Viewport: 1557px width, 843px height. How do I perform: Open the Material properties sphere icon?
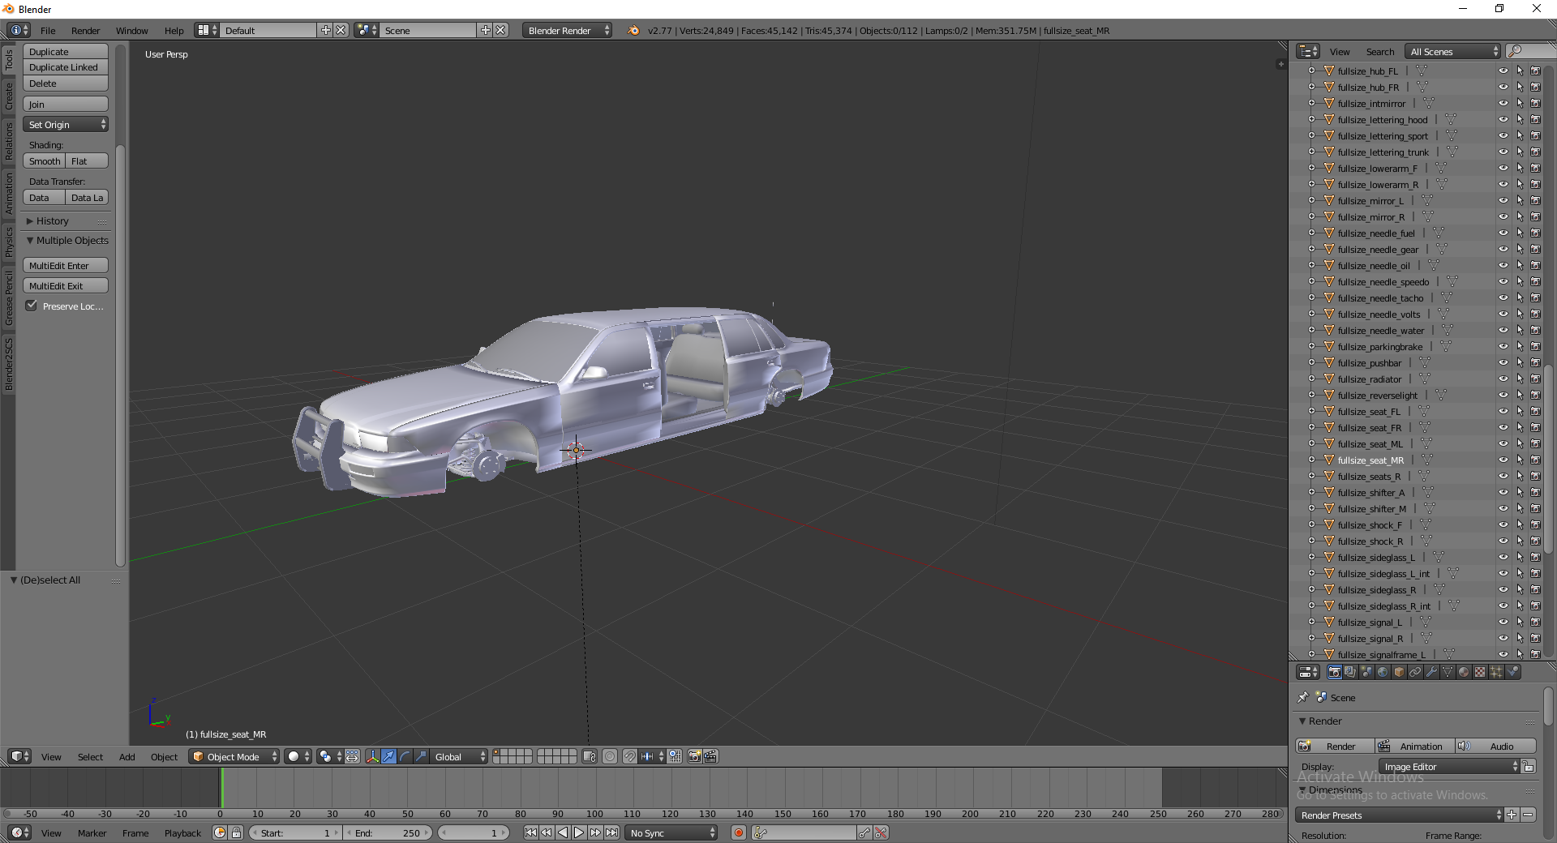click(x=1464, y=672)
